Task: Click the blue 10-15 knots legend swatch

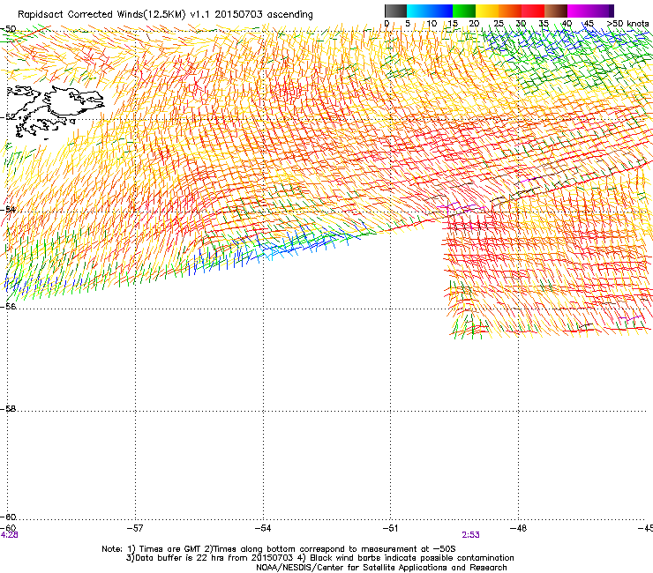Action: pos(441,11)
